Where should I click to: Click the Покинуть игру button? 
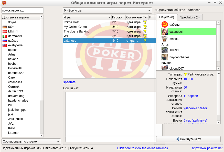click(x=188, y=139)
